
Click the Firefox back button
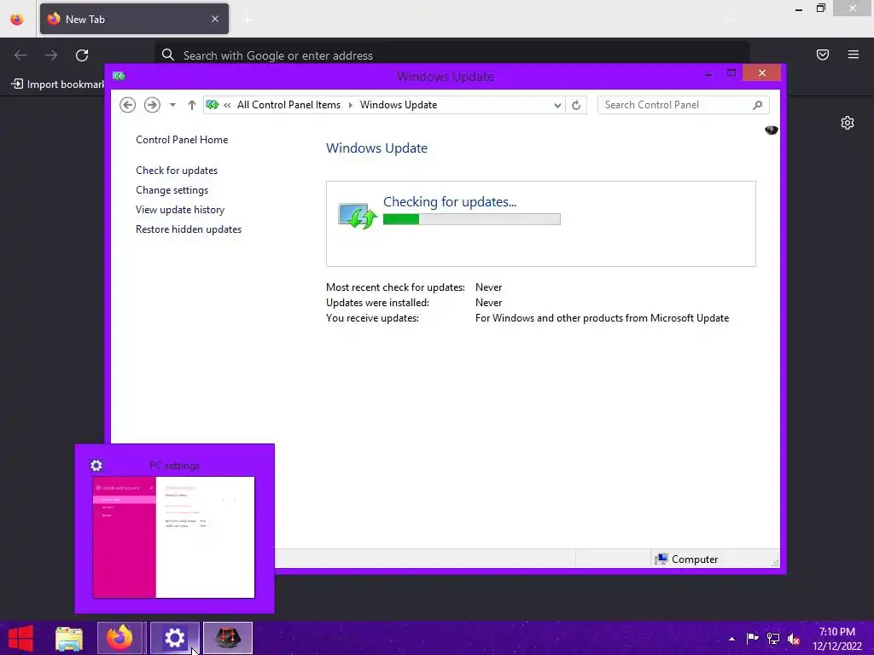pos(20,55)
